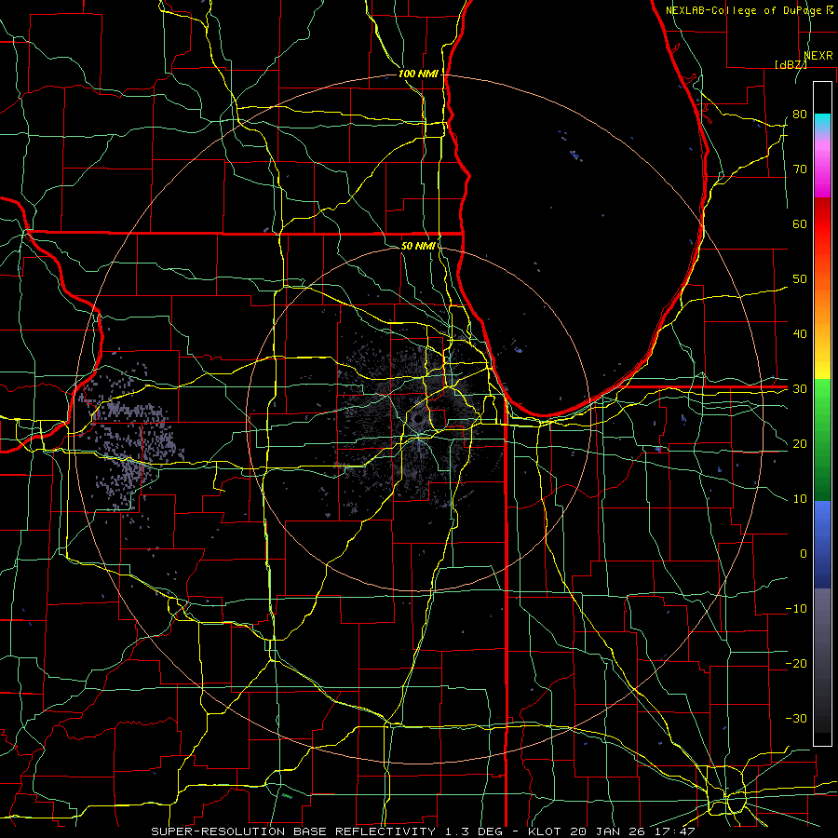Pick the cyan top band of the color bar
The height and width of the screenshot is (838, 838).
tap(822, 122)
